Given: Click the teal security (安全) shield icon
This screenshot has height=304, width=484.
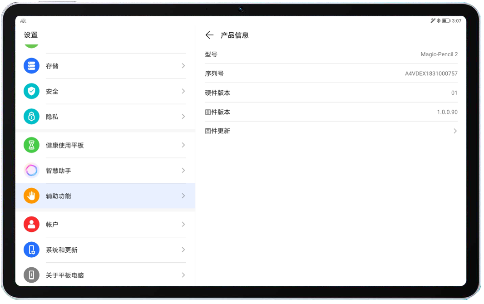Looking at the screenshot, I should (31, 91).
